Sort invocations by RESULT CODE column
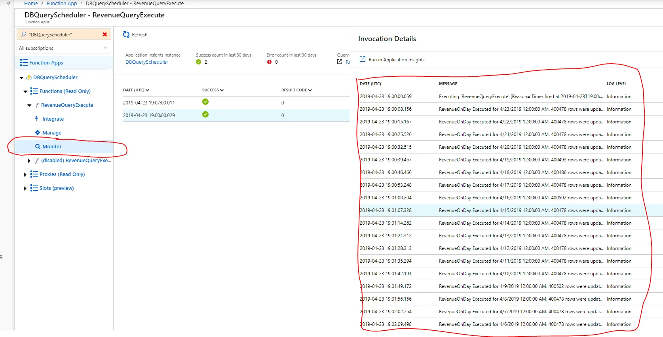This screenshot has height=337, width=663. pyautogui.click(x=296, y=90)
